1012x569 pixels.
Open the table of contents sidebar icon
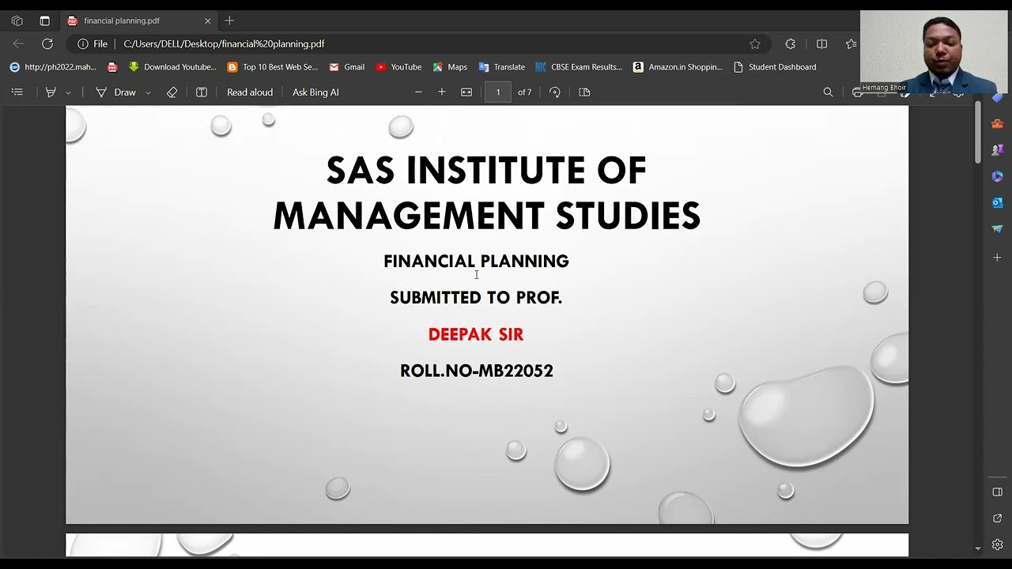pyautogui.click(x=17, y=92)
